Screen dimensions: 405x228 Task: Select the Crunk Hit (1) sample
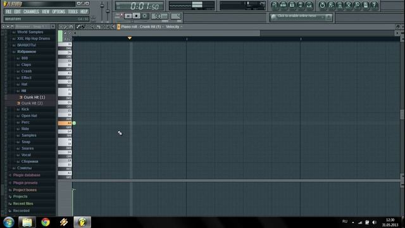(x=34, y=97)
